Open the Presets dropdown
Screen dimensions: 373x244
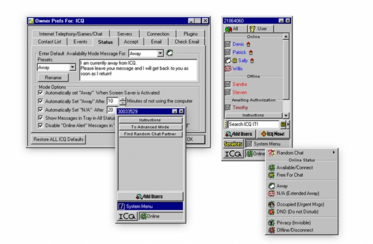(73, 67)
